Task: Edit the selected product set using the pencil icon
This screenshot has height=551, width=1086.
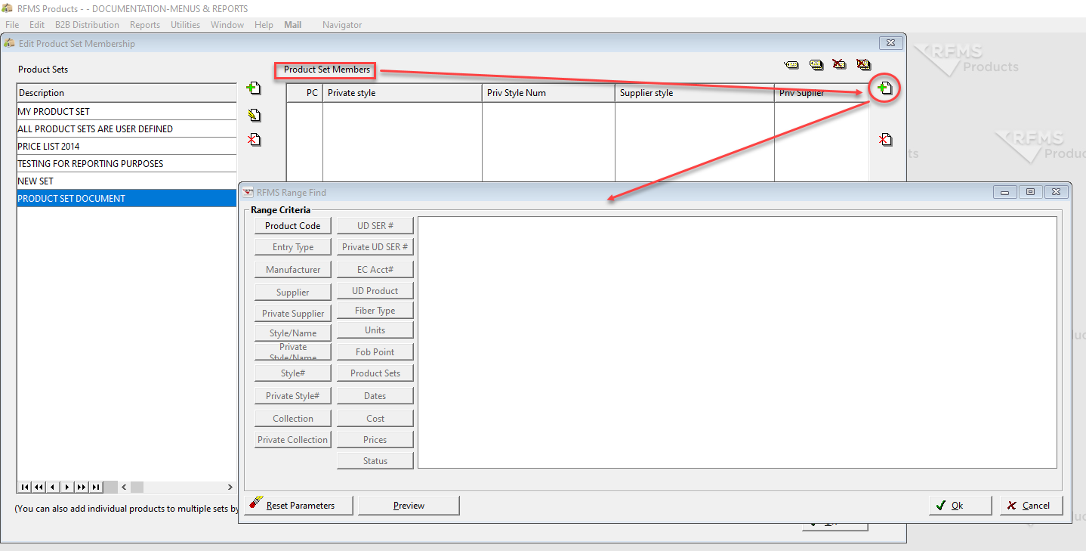Action: [x=254, y=115]
